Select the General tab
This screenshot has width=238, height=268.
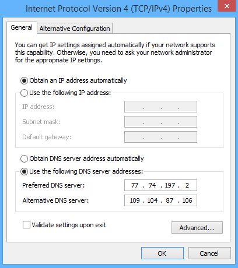[22, 27]
